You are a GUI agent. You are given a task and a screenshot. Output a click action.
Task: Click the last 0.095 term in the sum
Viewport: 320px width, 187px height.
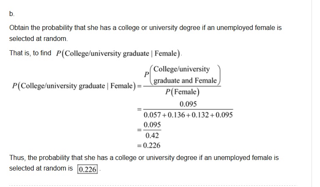[x=224, y=115]
